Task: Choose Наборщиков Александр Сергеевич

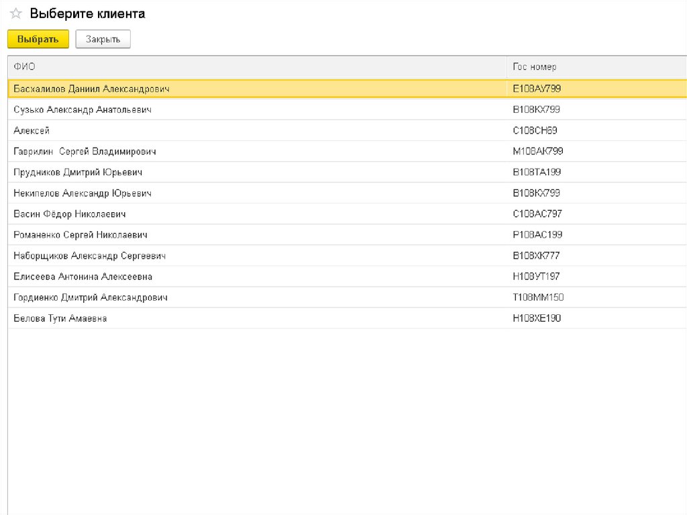Action: tap(89, 256)
